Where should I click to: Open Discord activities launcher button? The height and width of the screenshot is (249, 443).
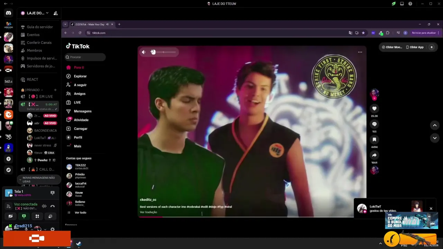[37, 216]
